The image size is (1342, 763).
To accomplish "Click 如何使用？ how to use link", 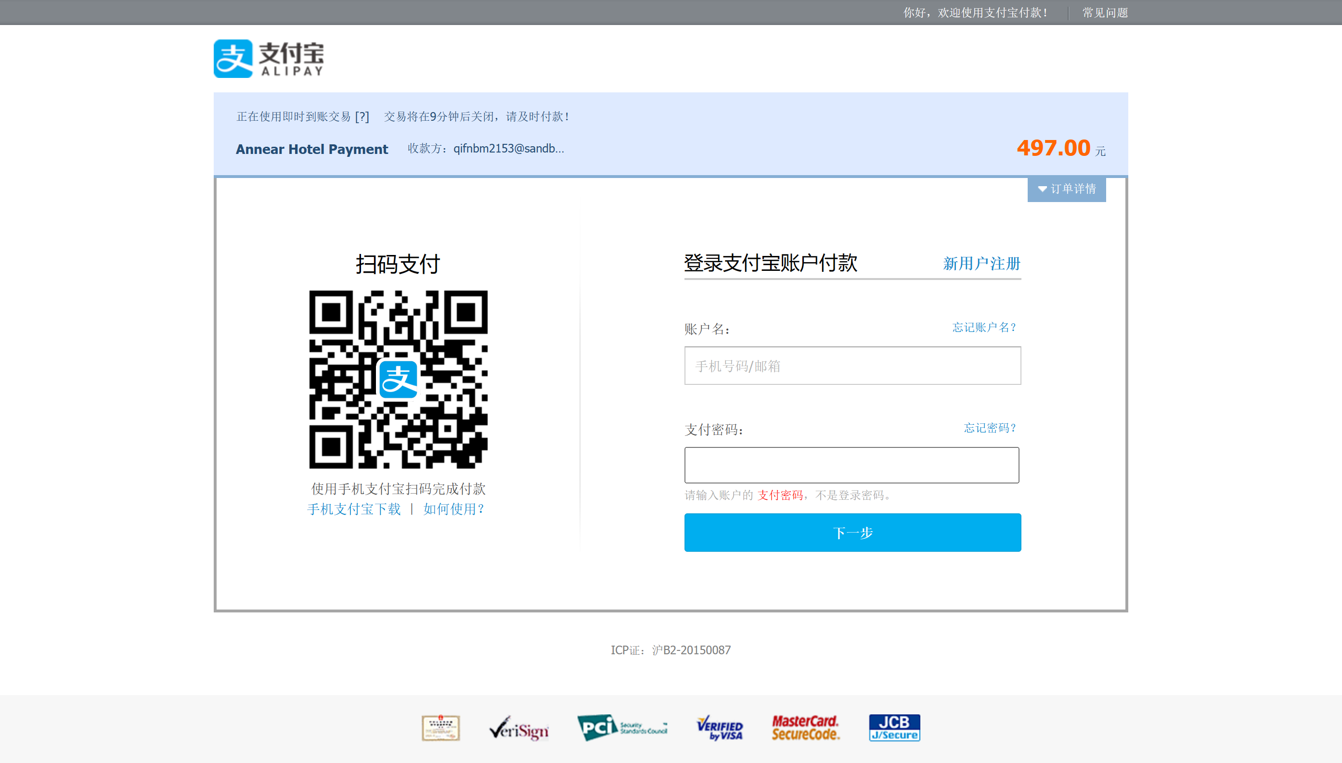I will point(454,509).
